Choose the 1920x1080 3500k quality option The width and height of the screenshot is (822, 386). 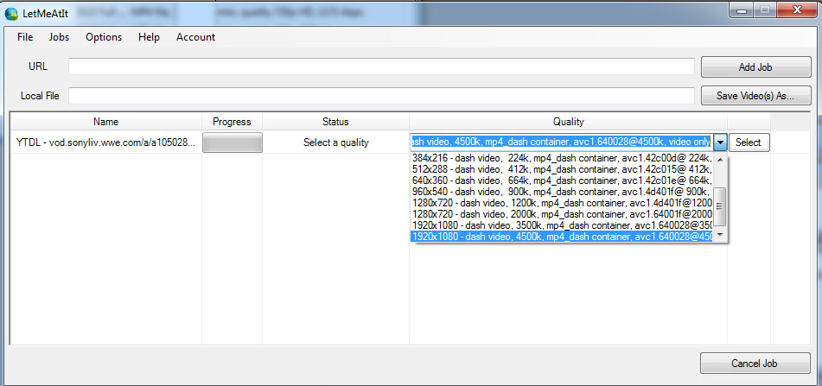[562, 225]
